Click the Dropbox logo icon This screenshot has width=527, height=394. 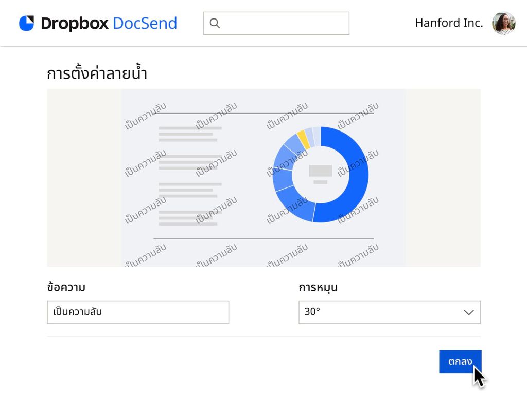(x=27, y=23)
